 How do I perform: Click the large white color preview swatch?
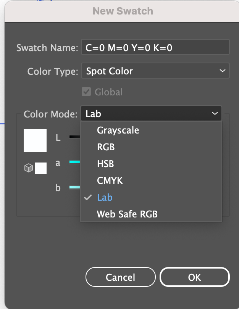(35, 140)
